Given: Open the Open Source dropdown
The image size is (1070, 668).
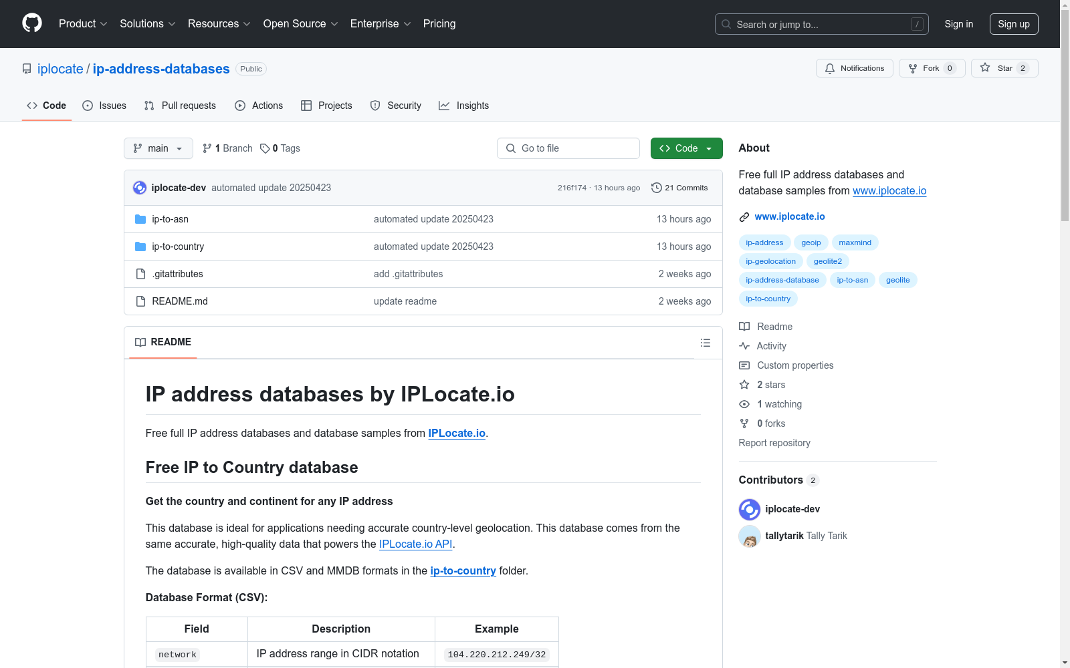Looking at the screenshot, I should [x=301, y=24].
